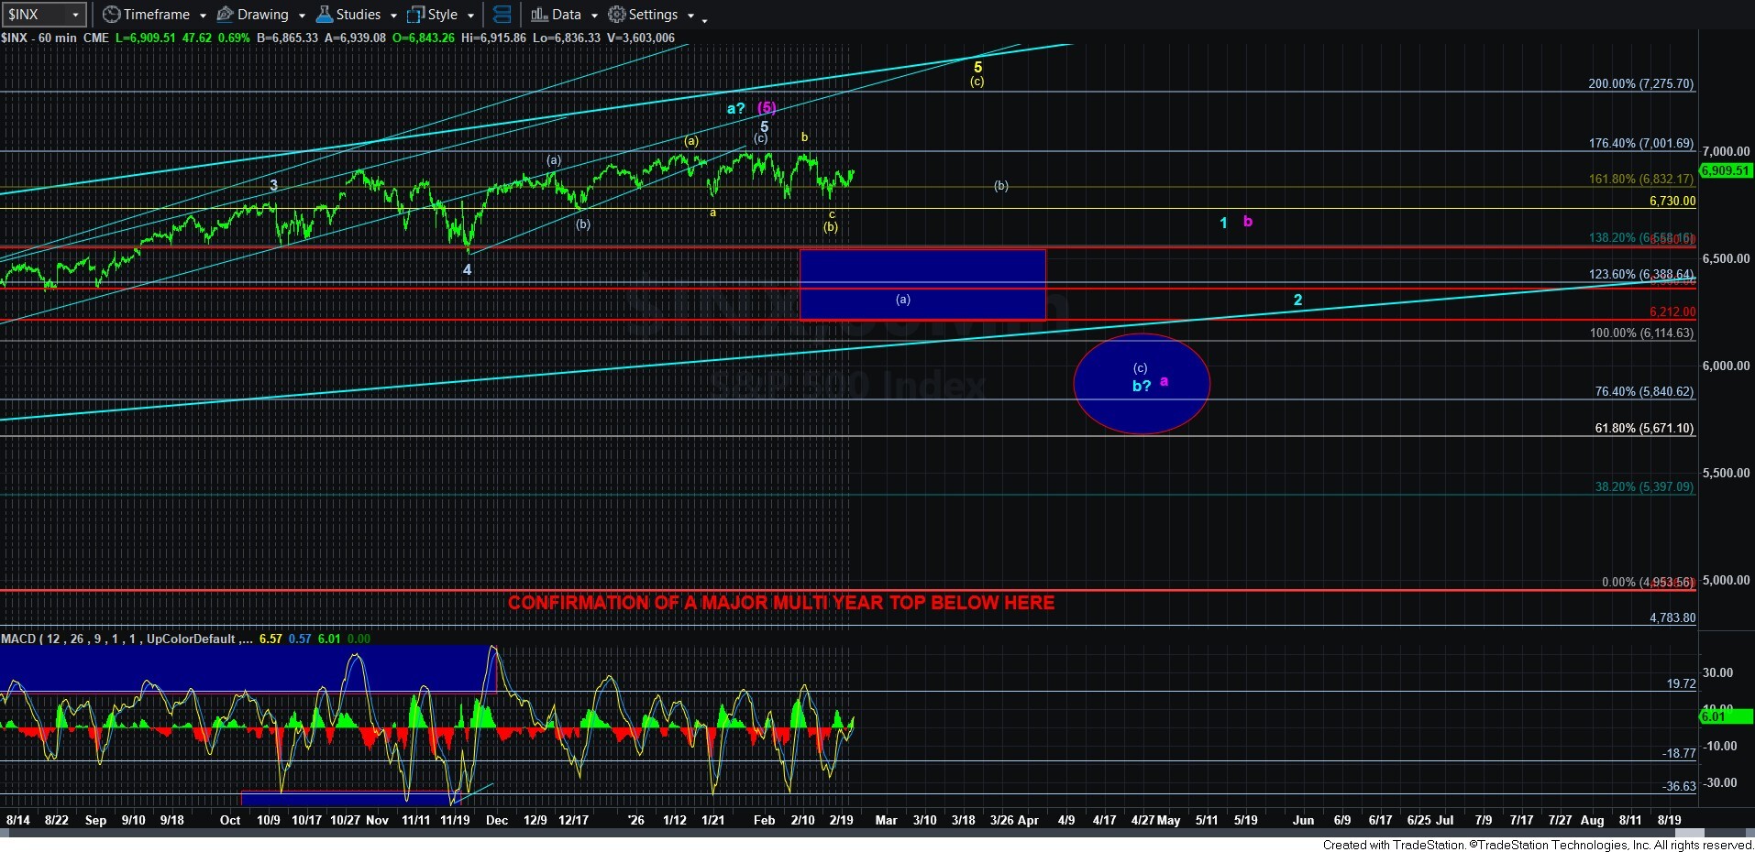Expand the Studies dropdown arrow

393,16
